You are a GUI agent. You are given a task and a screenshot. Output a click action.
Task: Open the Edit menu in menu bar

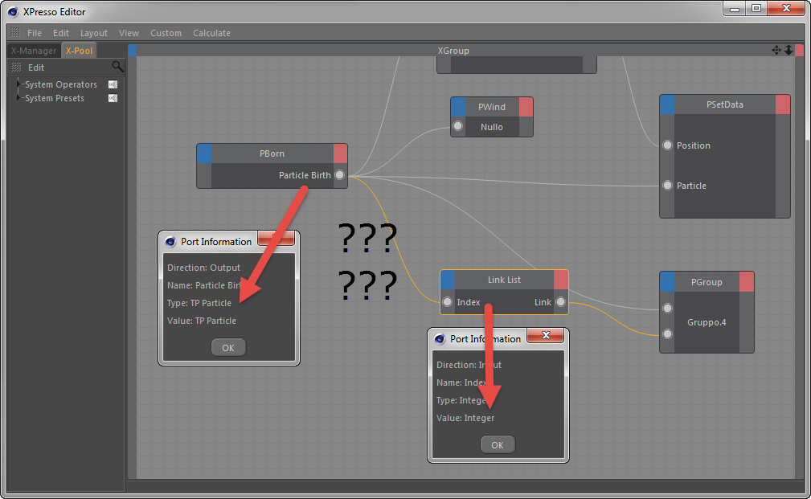tap(60, 33)
